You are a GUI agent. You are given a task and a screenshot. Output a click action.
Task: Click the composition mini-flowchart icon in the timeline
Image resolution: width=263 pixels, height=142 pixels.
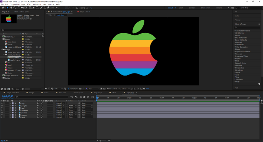pyautogui.click(x=72, y=97)
